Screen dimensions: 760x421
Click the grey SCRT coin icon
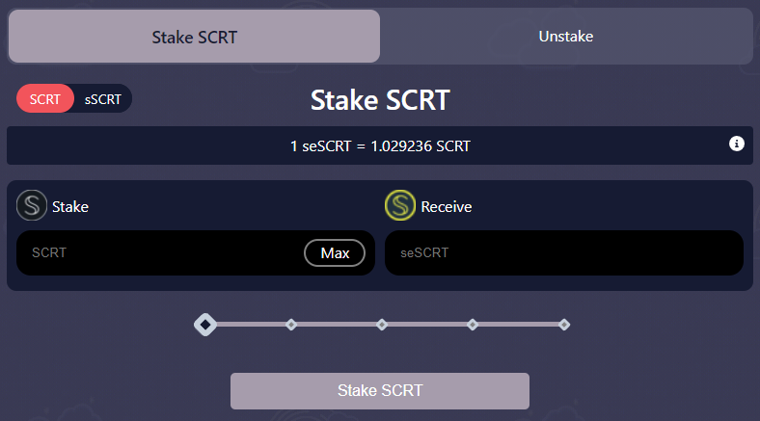[x=32, y=205]
